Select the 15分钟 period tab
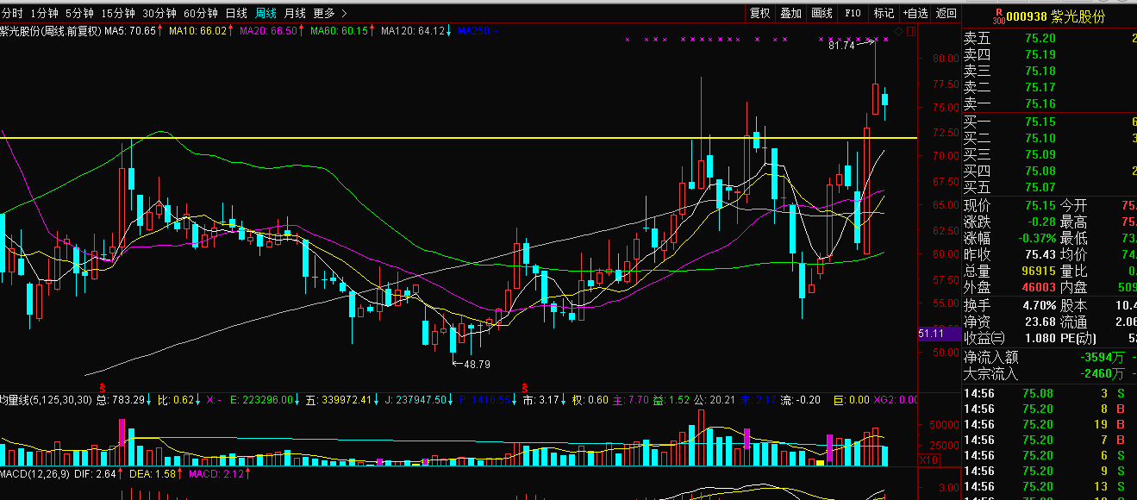The height and width of the screenshot is (500, 1137). click(x=118, y=13)
